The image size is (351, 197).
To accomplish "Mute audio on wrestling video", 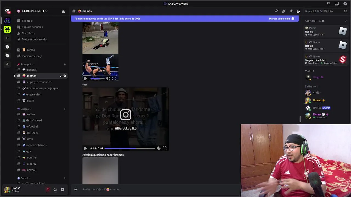I will click(108, 79).
